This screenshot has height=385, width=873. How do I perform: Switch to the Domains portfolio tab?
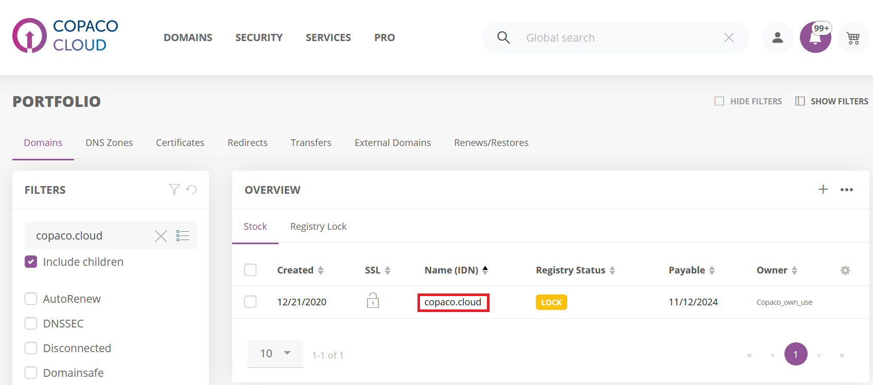click(x=43, y=143)
